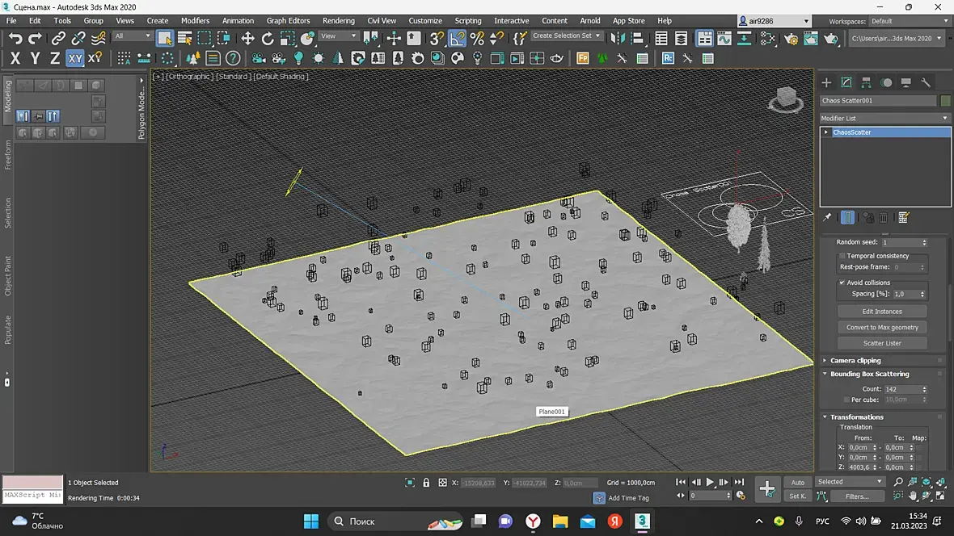Viewport: 954px width, 536px height.
Task: Open the Mirror tool
Action: pos(617,38)
